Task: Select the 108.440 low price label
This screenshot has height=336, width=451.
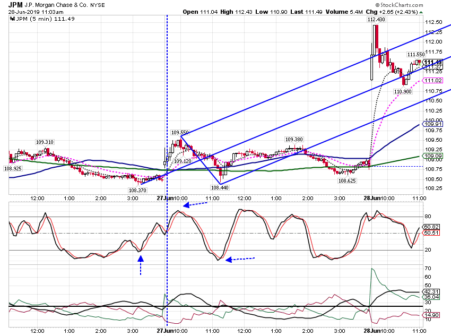Action: [x=220, y=187]
